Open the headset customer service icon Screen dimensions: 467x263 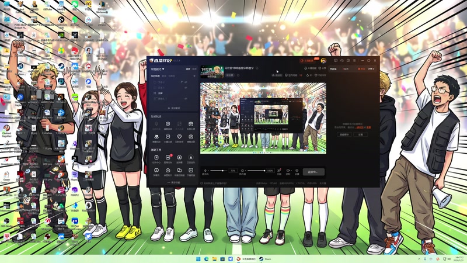click(342, 61)
